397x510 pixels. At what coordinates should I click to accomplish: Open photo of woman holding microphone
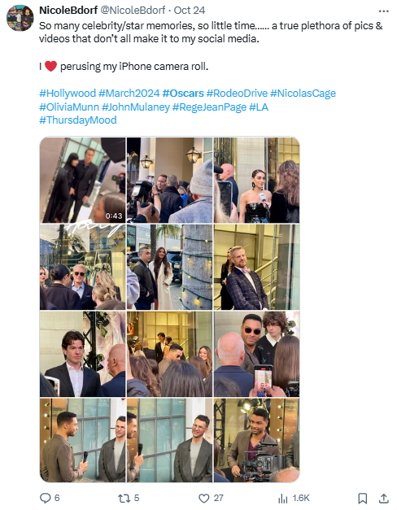pos(256,180)
